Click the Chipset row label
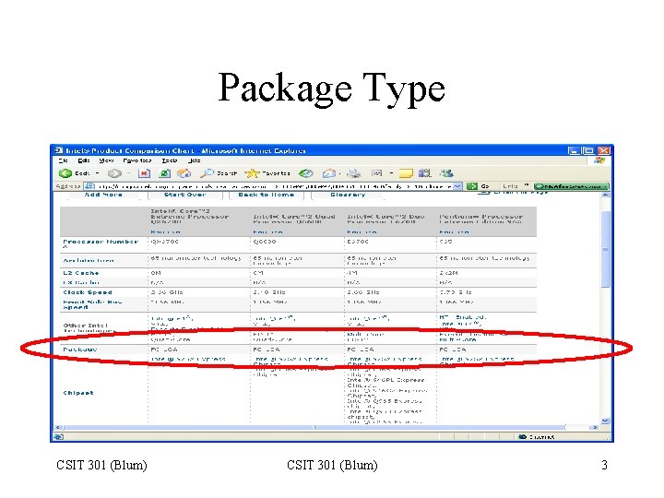This screenshot has height=498, width=664. tap(78, 393)
